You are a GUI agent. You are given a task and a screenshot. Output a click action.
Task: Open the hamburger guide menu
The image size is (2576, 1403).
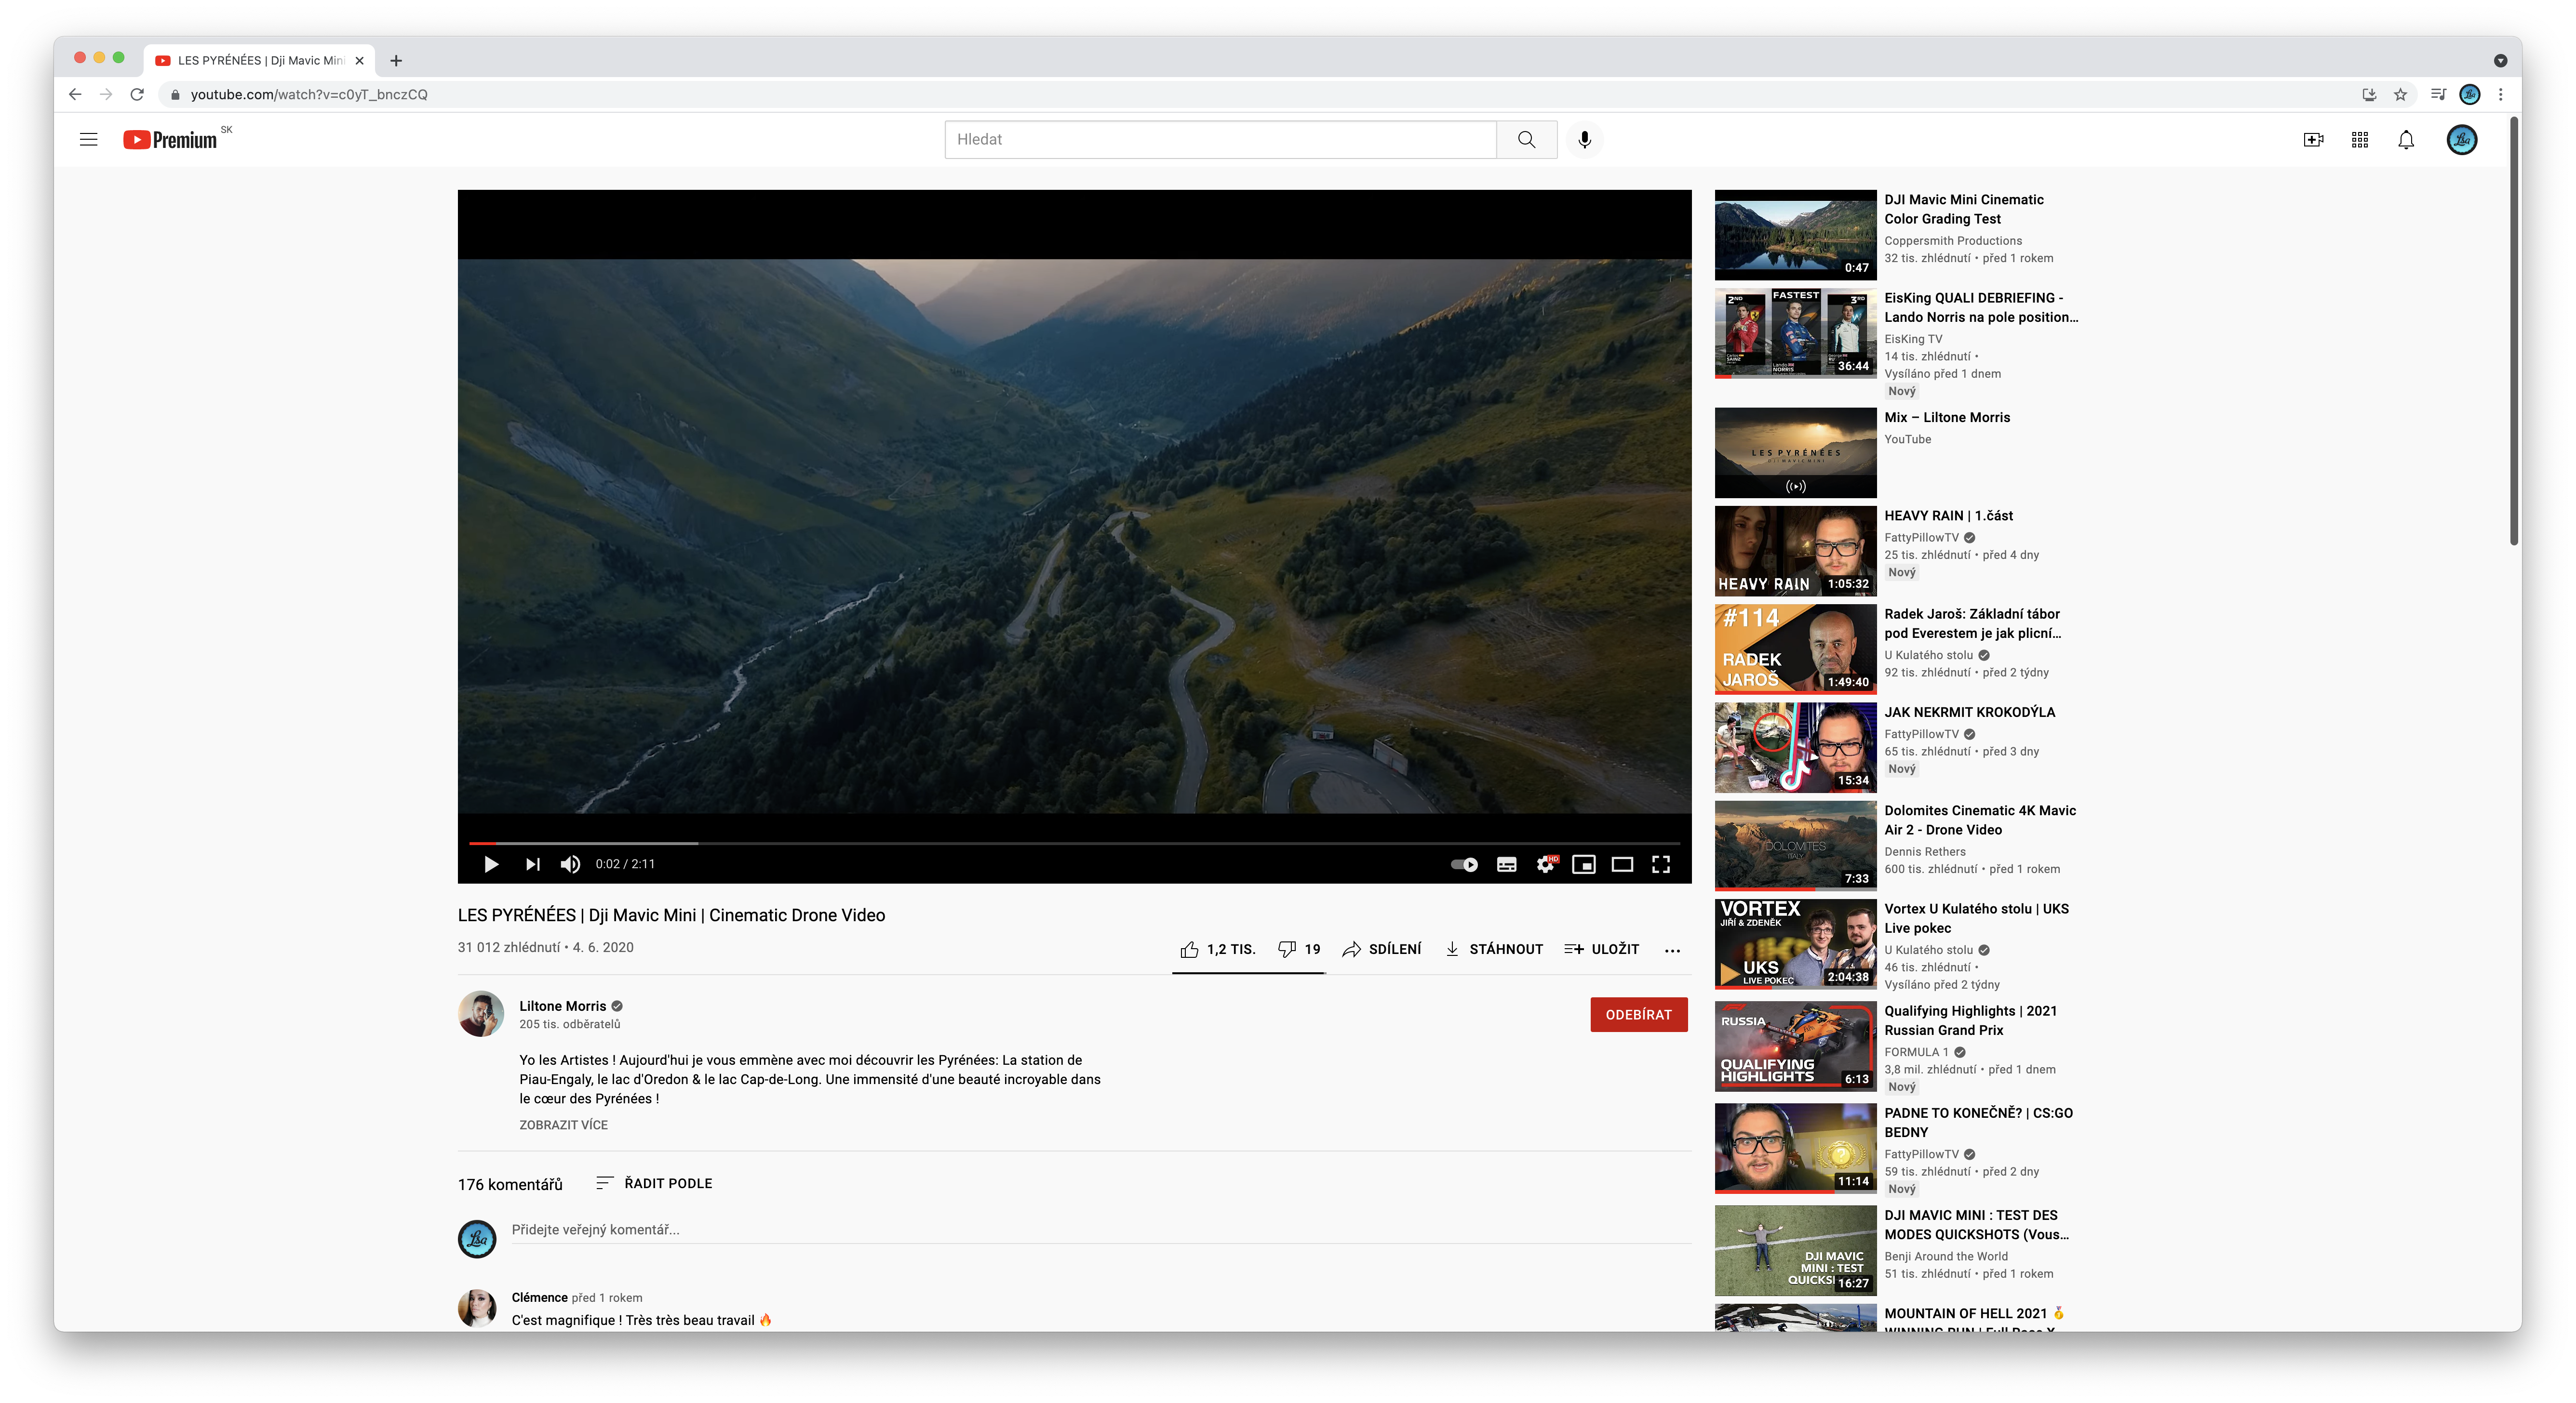point(88,140)
